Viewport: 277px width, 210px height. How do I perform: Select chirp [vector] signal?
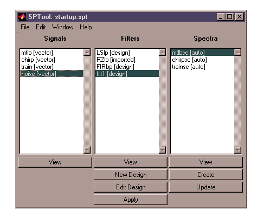[51, 60]
